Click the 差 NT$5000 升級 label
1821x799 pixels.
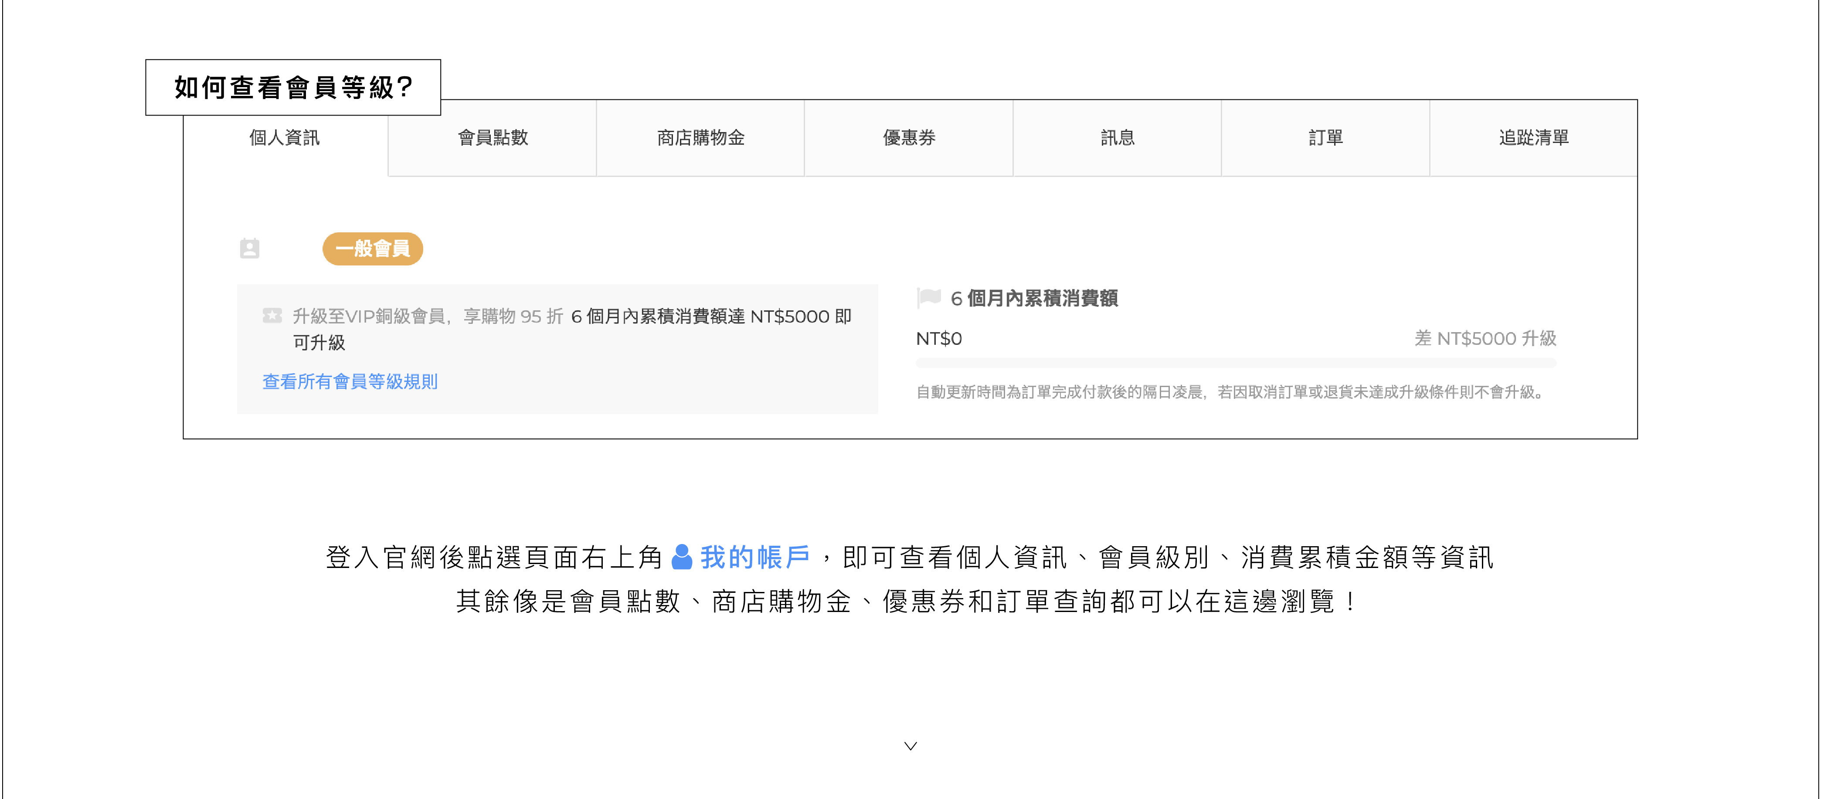[1485, 339]
